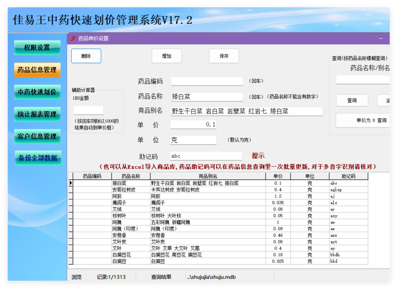Click the 1KG金额 calculator input box
The height and width of the screenshot is (288, 397).
(88, 110)
